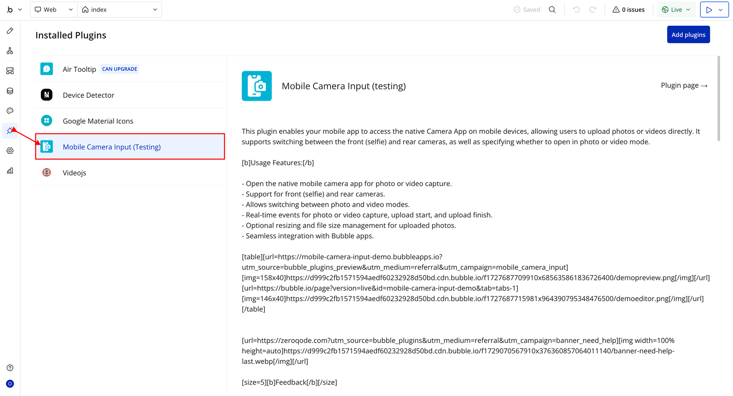
Task: Open the Logs chart icon in sidebar
Action: (10, 171)
